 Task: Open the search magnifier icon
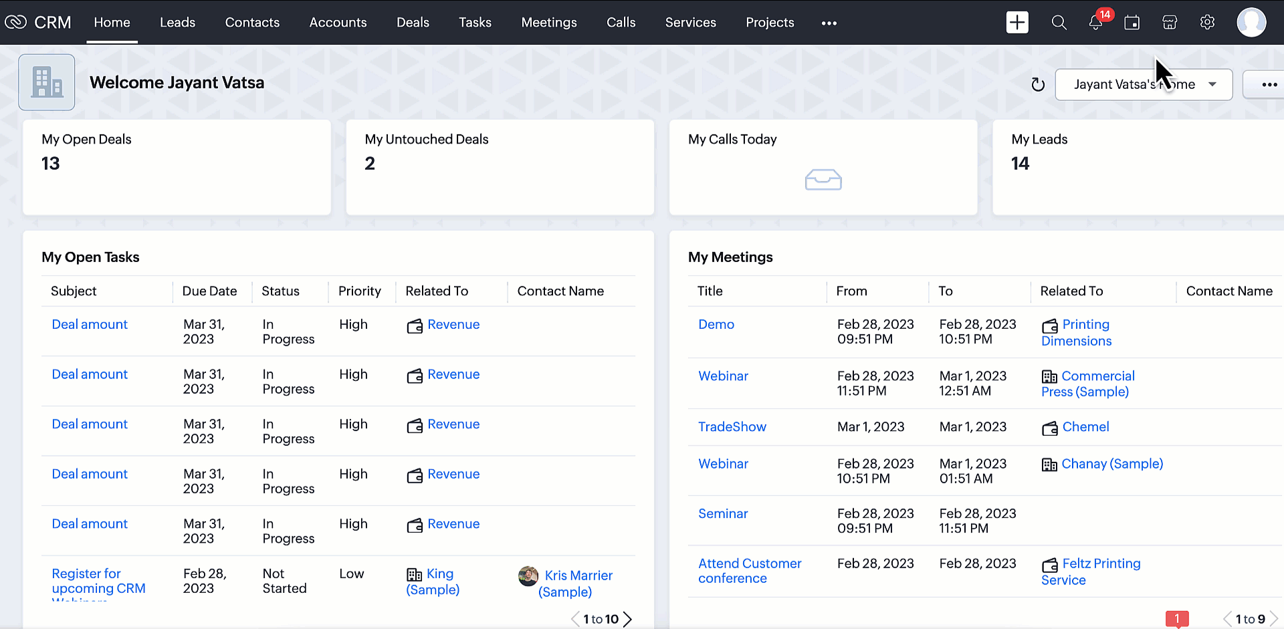pyautogui.click(x=1059, y=23)
